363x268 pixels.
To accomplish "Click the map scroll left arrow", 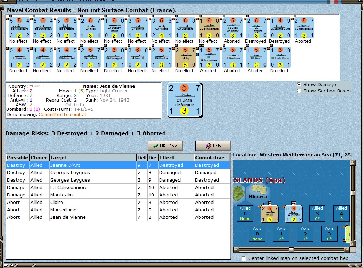I will 236,250.
